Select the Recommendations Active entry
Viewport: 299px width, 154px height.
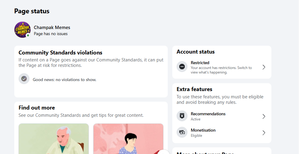222,116
